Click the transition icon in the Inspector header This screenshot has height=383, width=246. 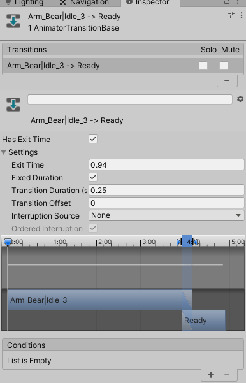click(x=13, y=21)
